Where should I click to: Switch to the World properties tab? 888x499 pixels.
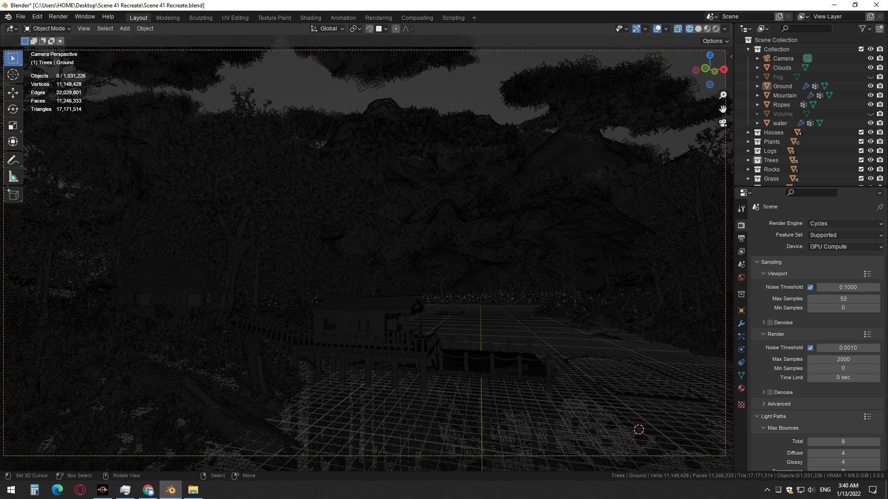pyautogui.click(x=741, y=277)
